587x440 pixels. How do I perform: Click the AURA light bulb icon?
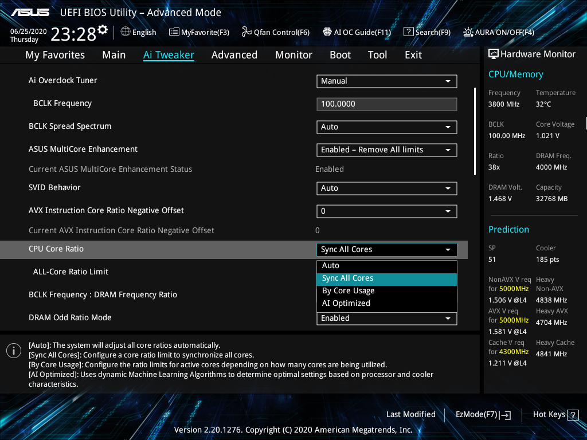tap(468, 32)
